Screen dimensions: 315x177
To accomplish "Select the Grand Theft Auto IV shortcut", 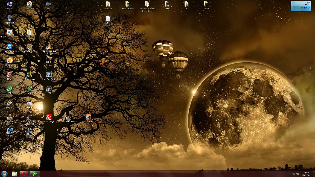I will 68,117.
